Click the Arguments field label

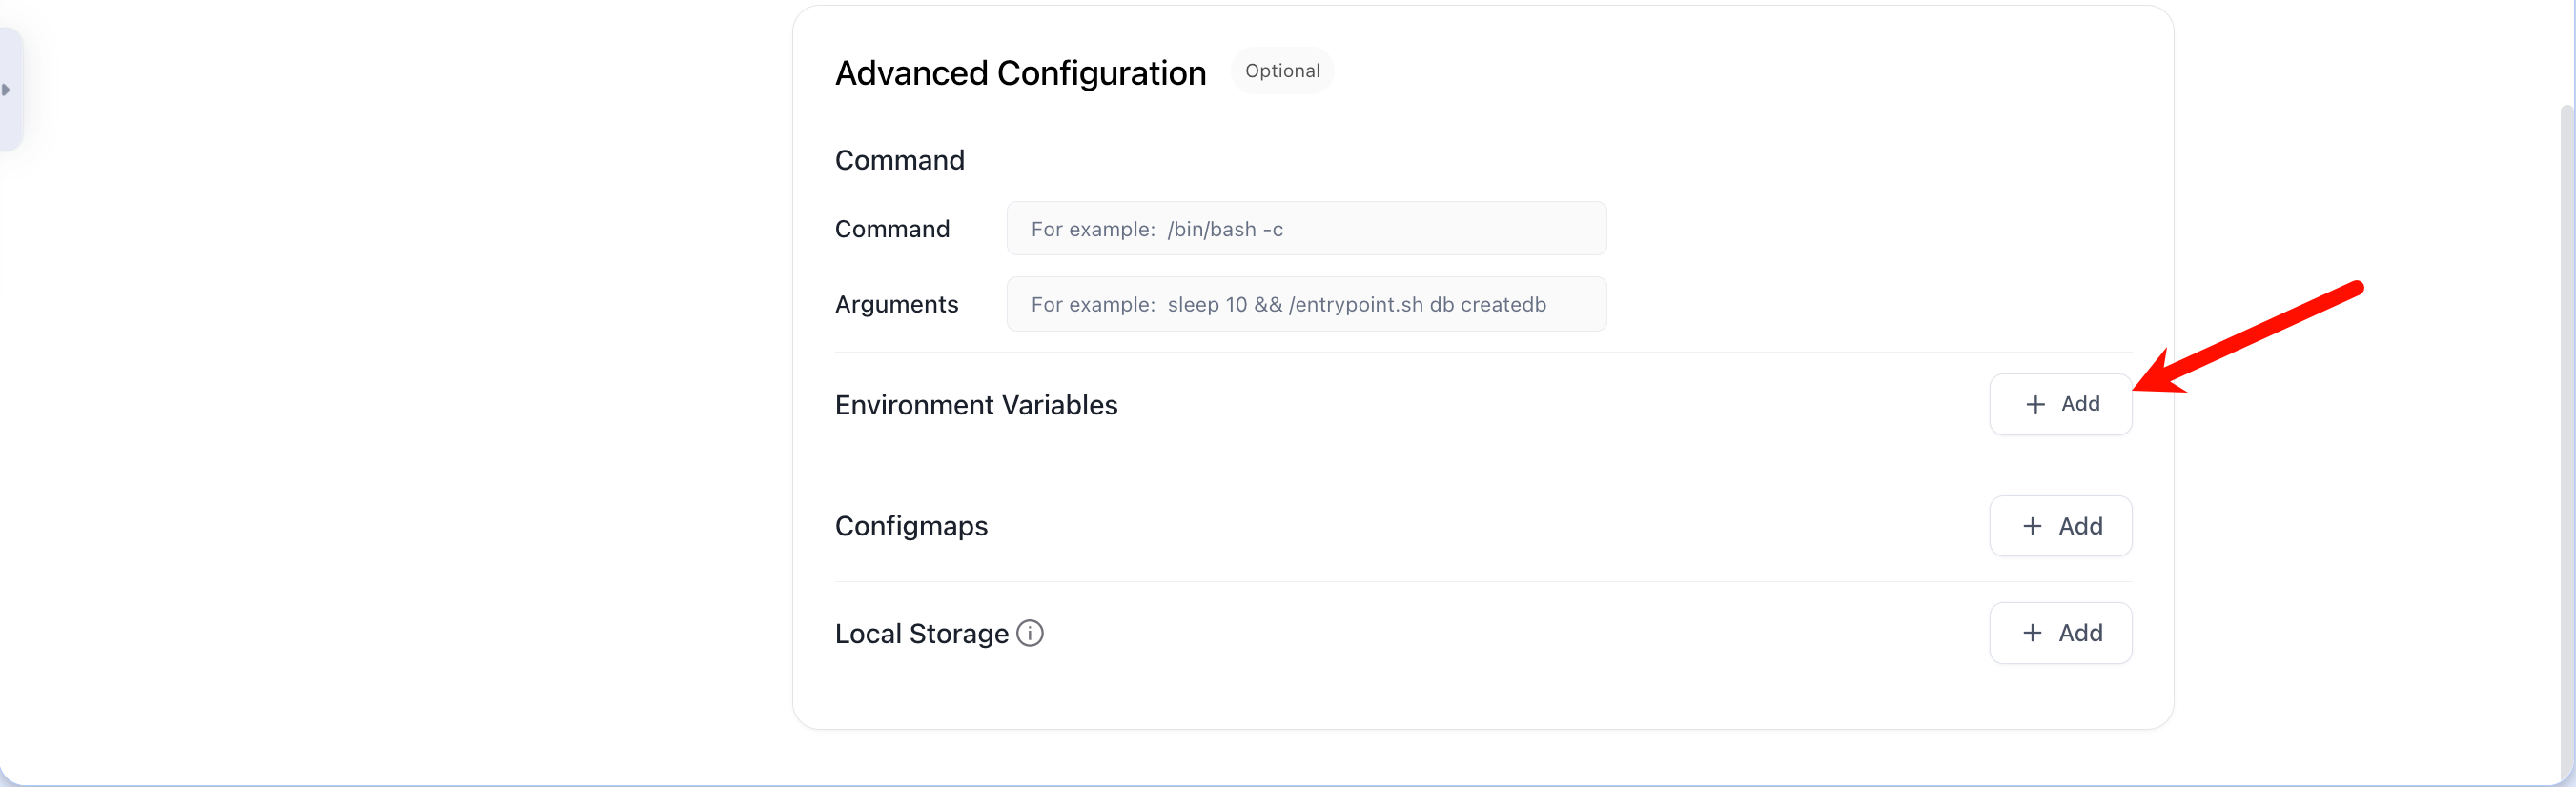tap(896, 304)
